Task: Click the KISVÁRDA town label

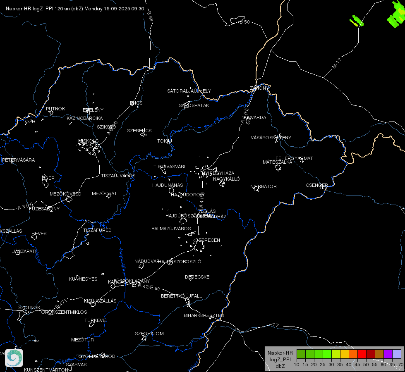Action: (255, 117)
